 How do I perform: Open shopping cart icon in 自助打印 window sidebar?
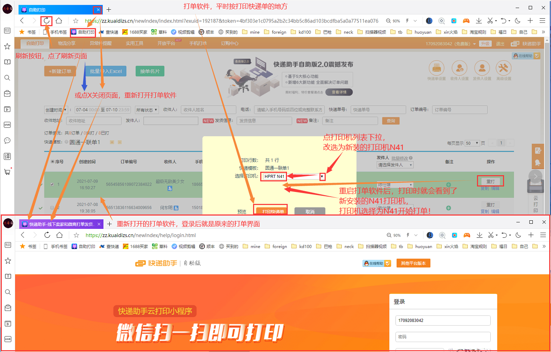tap(7, 172)
